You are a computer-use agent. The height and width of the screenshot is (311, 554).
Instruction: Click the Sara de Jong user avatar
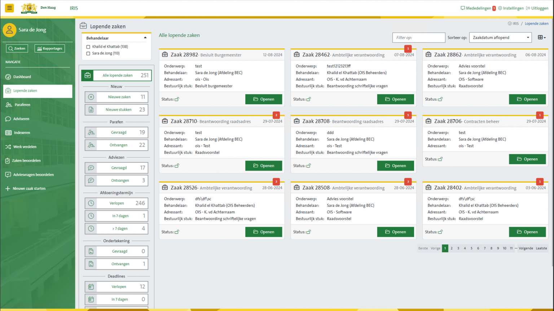9,30
